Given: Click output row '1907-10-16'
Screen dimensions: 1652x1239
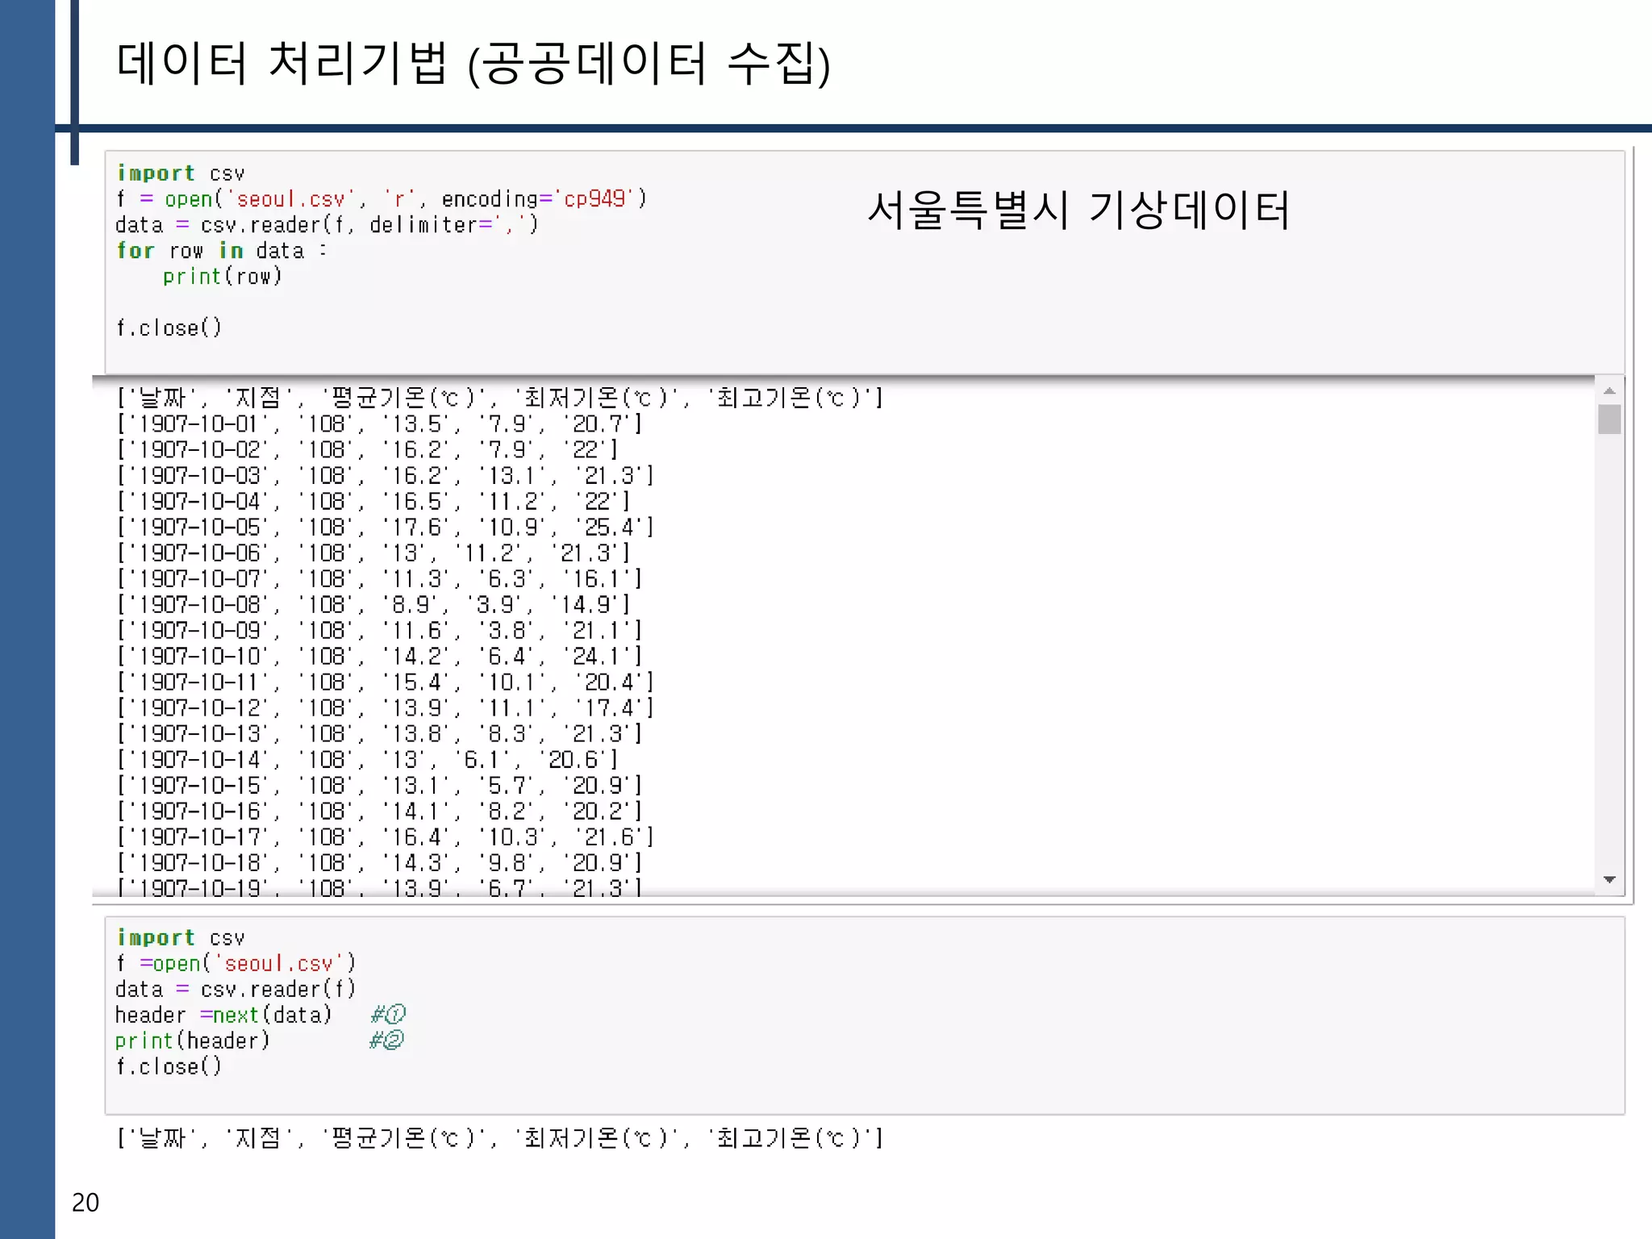Looking at the screenshot, I should click(379, 811).
